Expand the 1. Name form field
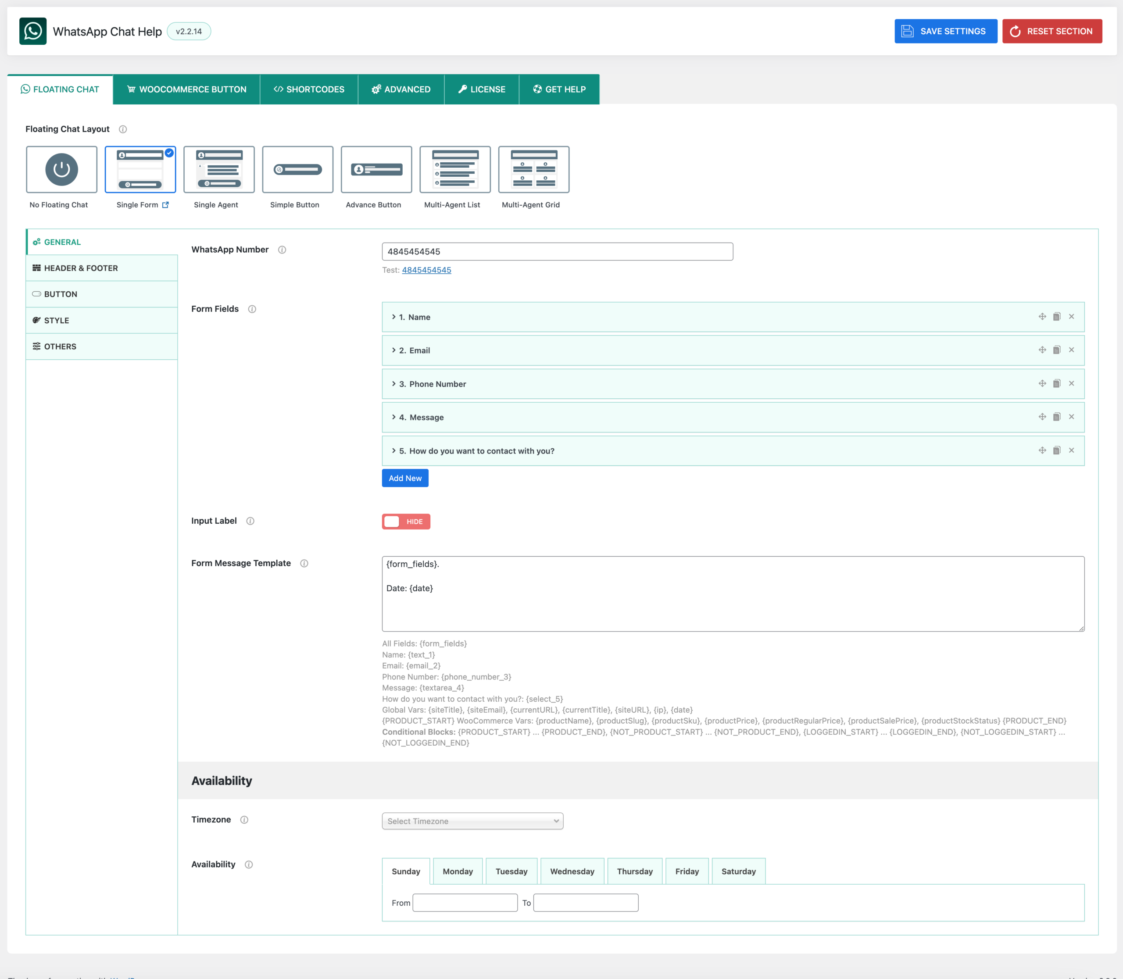1123x979 pixels. pyautogui.click(x=733, y=317)
